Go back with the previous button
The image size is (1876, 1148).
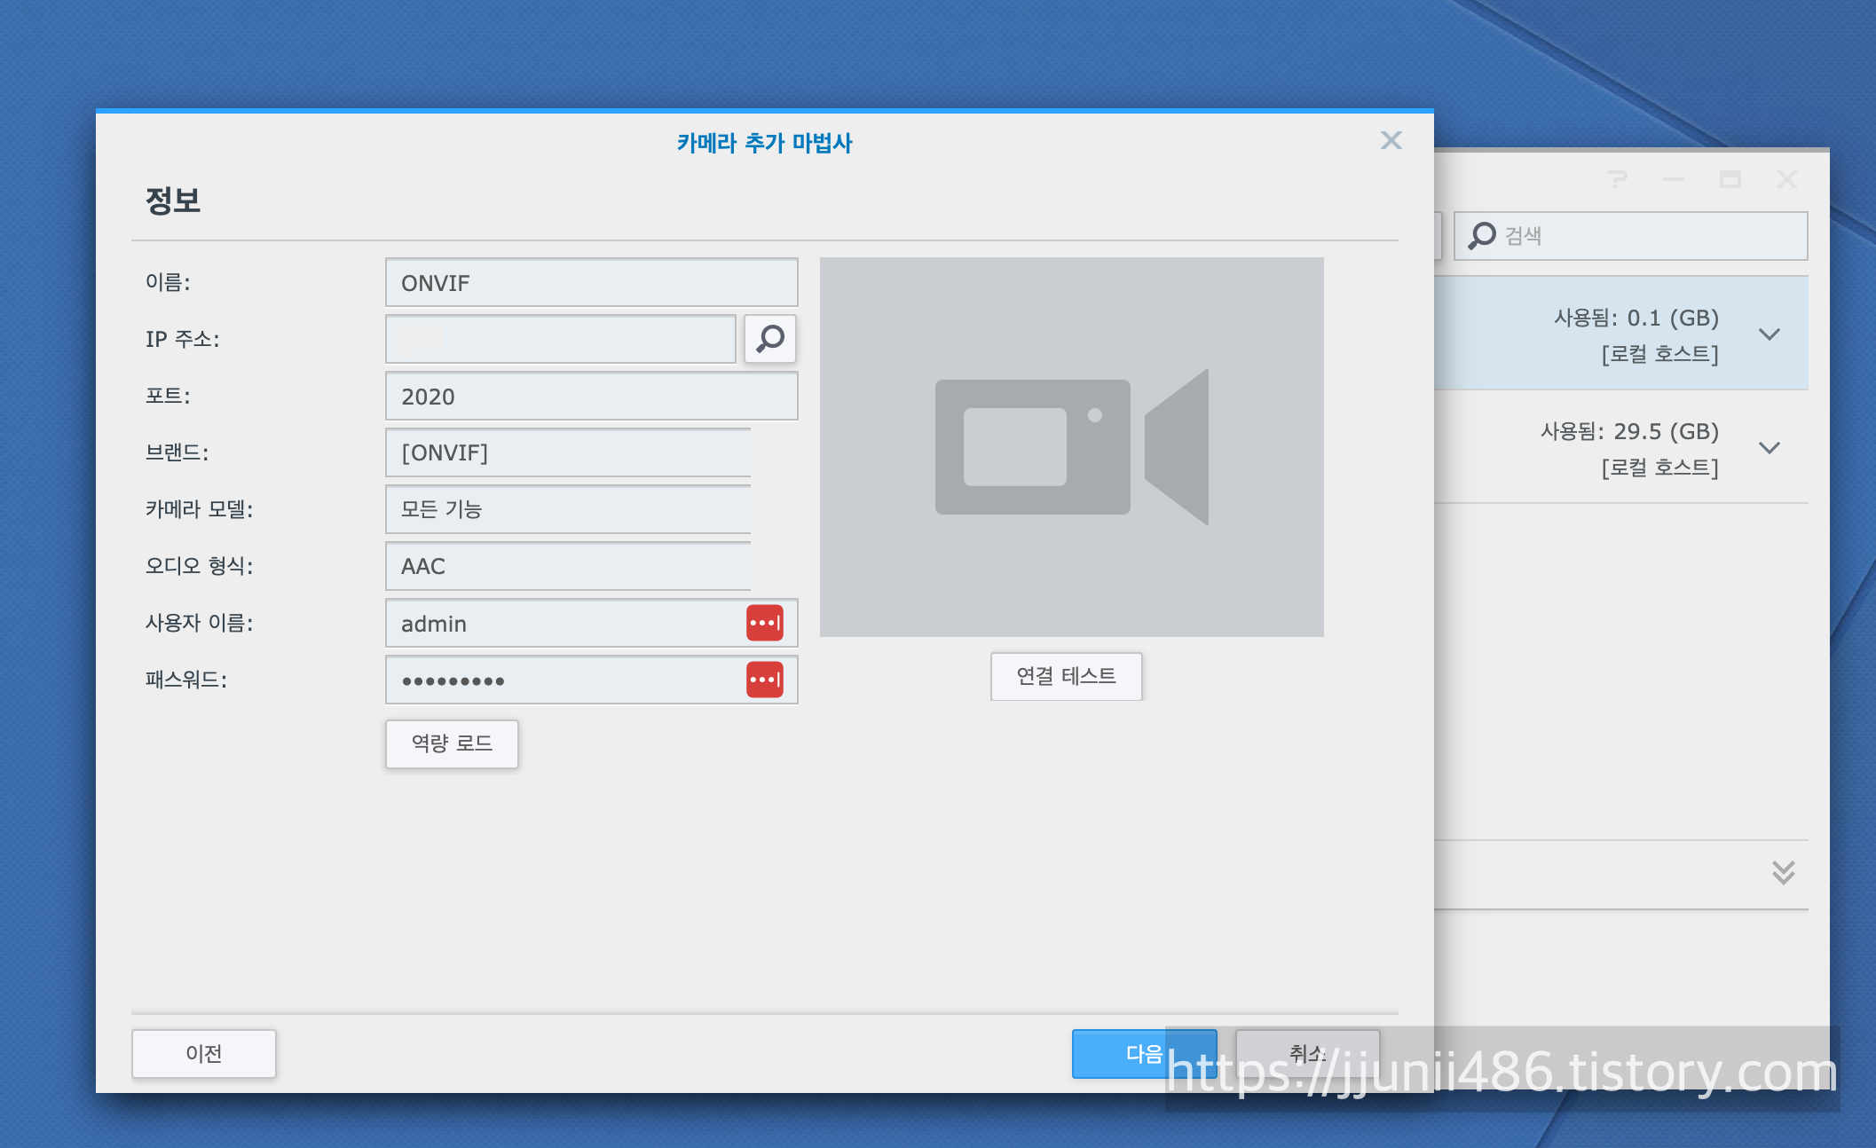pos(203,1053)
